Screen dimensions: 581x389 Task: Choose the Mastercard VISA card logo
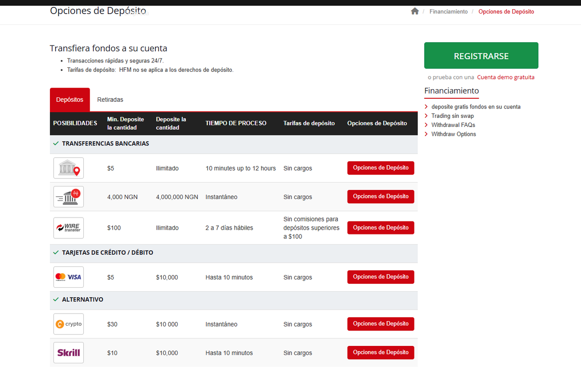68,277
